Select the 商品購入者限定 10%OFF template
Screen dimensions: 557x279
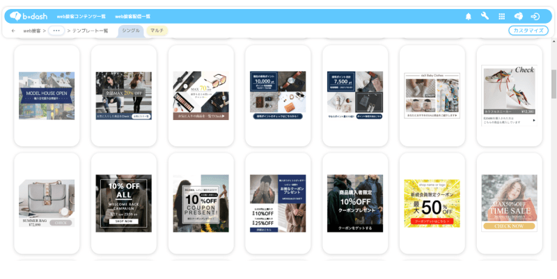click(355, 203)
